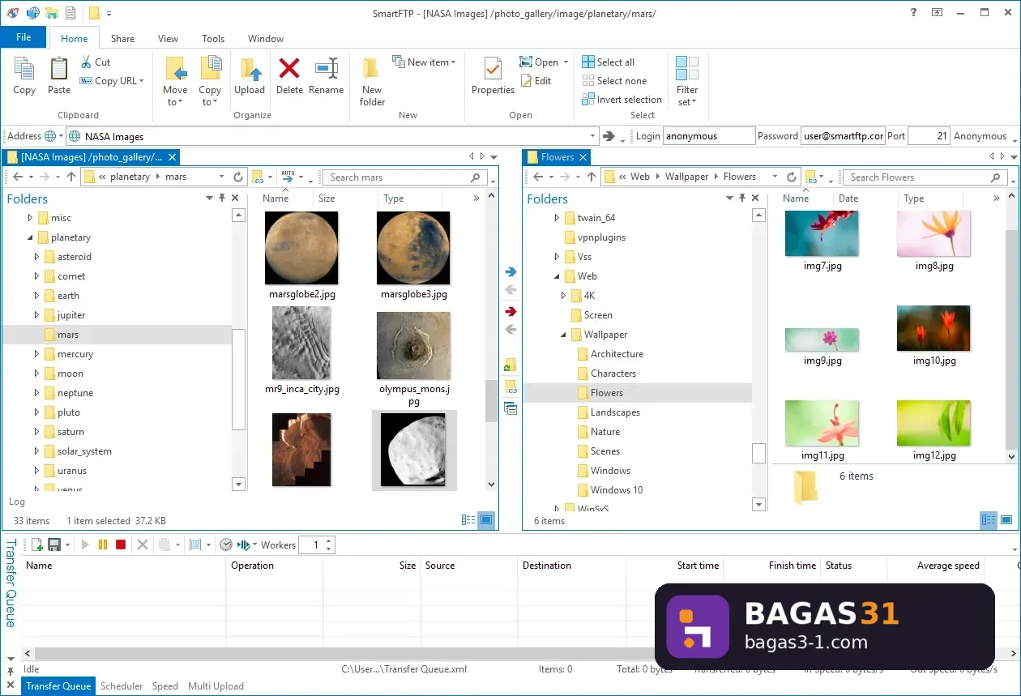Close the Flowers tab
The image size is (1021, 696).
pos(583,157)
